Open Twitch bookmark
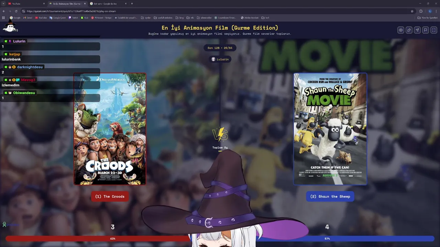Viewport: 440px width, 247px height. click(73, 17)
